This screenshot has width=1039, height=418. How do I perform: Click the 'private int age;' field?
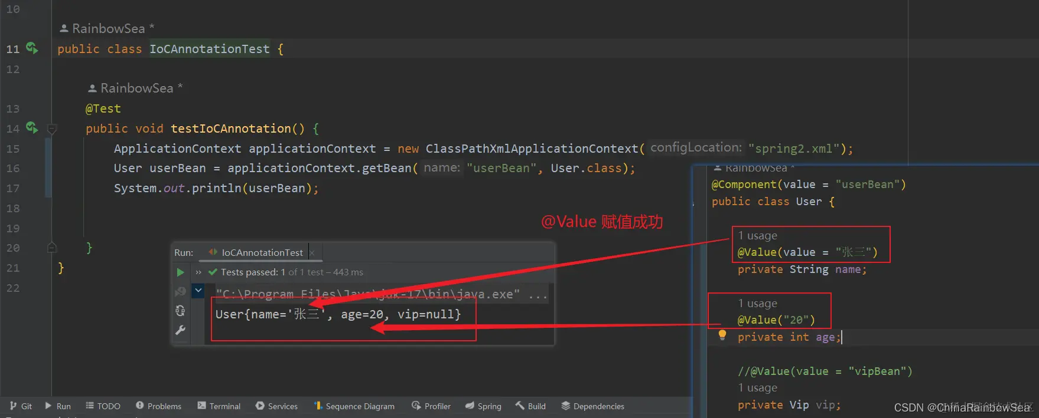789,337
